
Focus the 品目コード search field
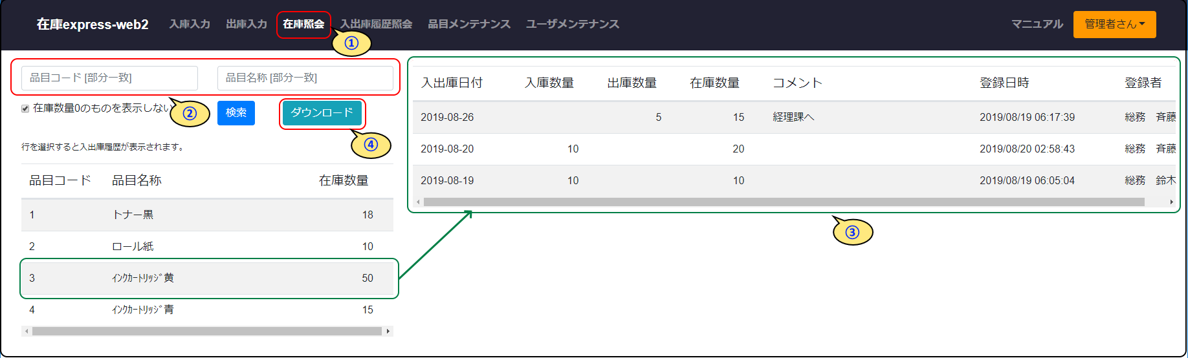[x=110, y=78]
